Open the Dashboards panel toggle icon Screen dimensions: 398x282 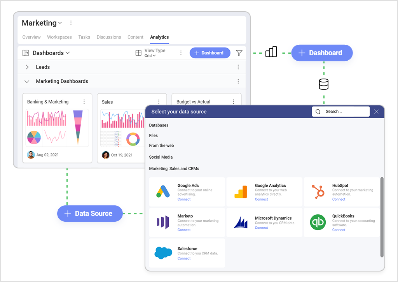click(x=26, y=53)
